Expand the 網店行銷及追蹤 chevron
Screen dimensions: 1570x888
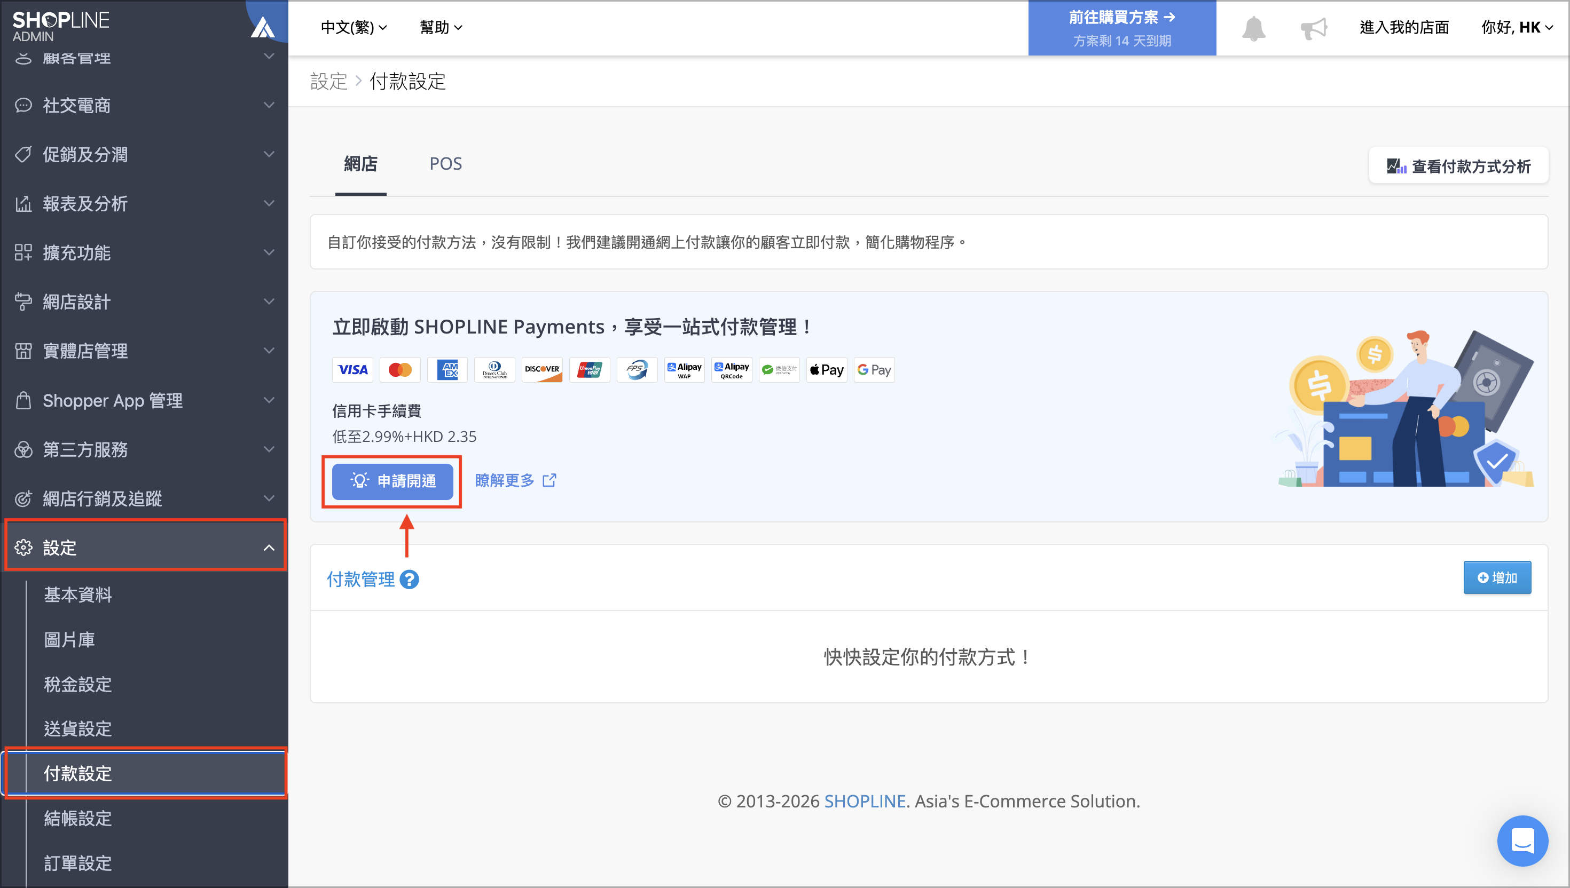[269, 499]
